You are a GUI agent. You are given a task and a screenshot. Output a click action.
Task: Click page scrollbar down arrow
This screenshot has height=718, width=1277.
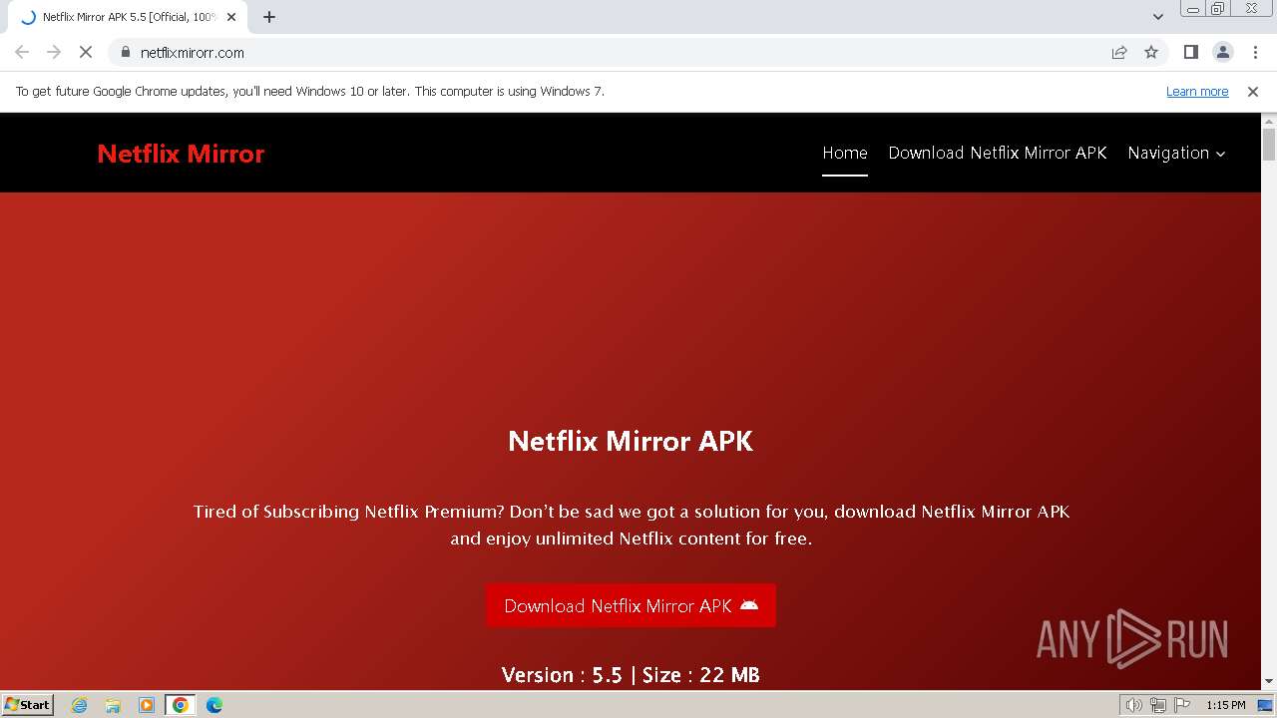(x=1269, y=681)
